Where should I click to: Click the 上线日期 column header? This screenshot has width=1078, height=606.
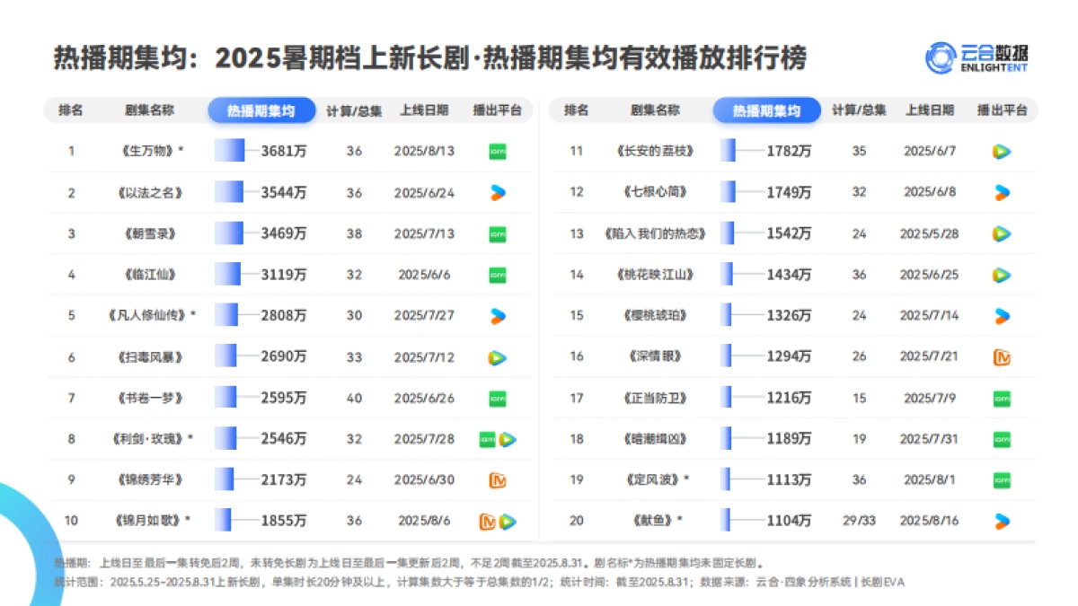(423, 110)
